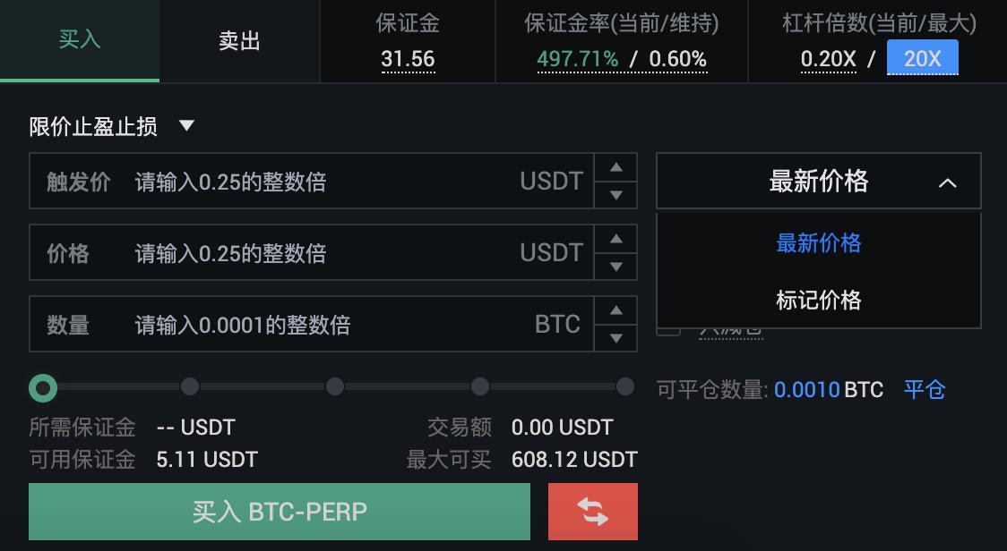The height and width of the screenshot is (551, 1007).
Task: Open the 20X max leverage setting
Action: pos(922,58)
